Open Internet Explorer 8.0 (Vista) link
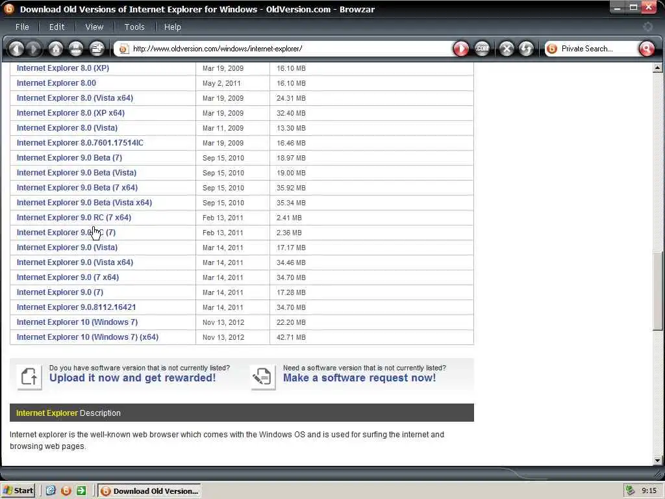This screenshot has height=499, width=665. pos(67,128)
